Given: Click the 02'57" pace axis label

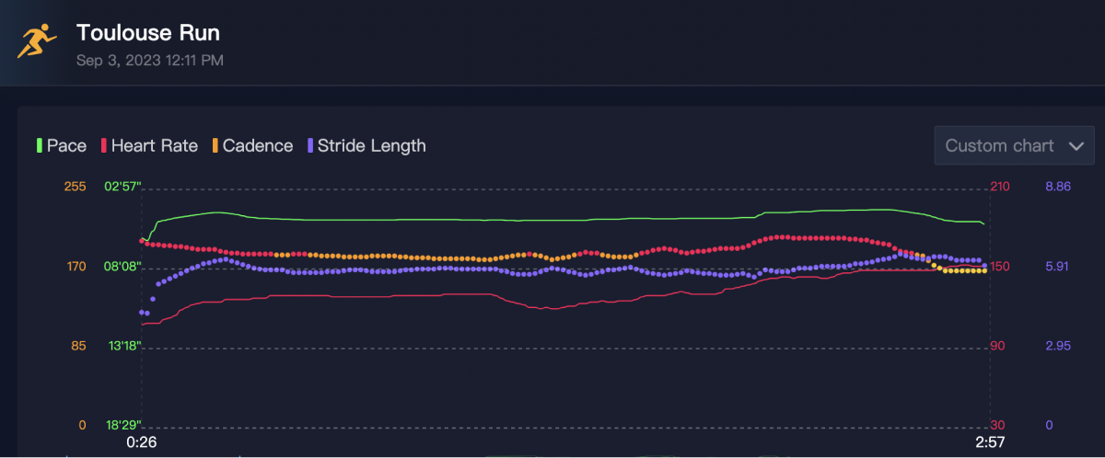Looking at the screenshot, I should [124, 187].
